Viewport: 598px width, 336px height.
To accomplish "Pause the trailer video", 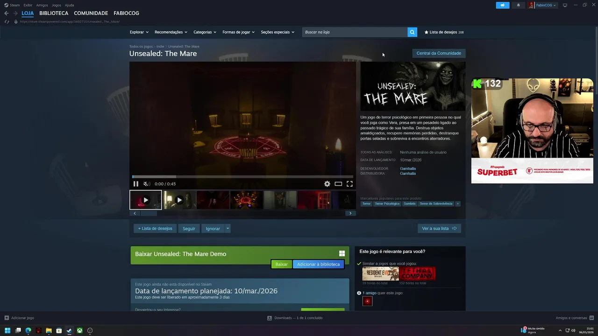I will click(x=136, y=184).
